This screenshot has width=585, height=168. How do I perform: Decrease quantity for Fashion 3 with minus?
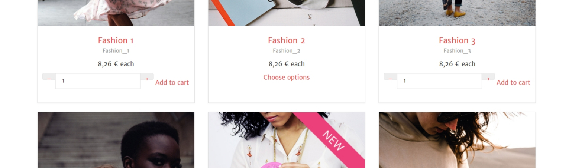pos(390,77)
